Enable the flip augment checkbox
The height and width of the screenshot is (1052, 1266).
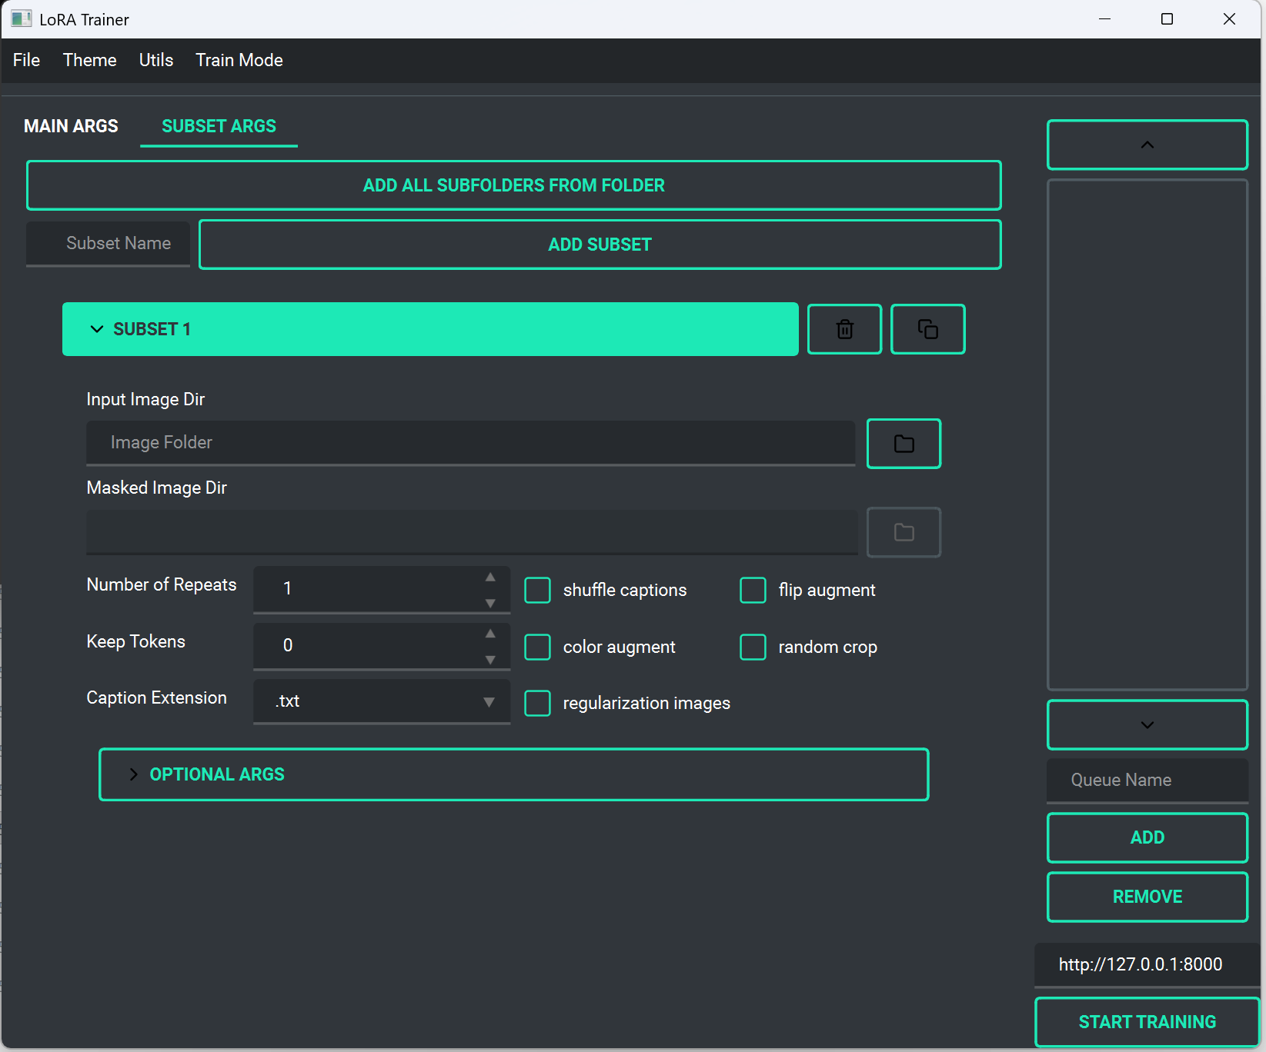click(x=753, y=591)
